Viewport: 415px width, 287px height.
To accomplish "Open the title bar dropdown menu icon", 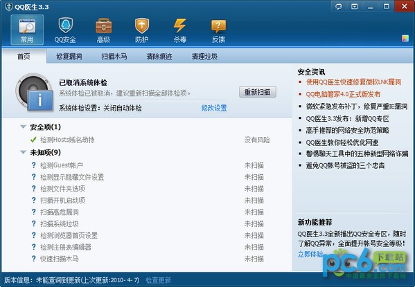I will [x=355, y=6].
